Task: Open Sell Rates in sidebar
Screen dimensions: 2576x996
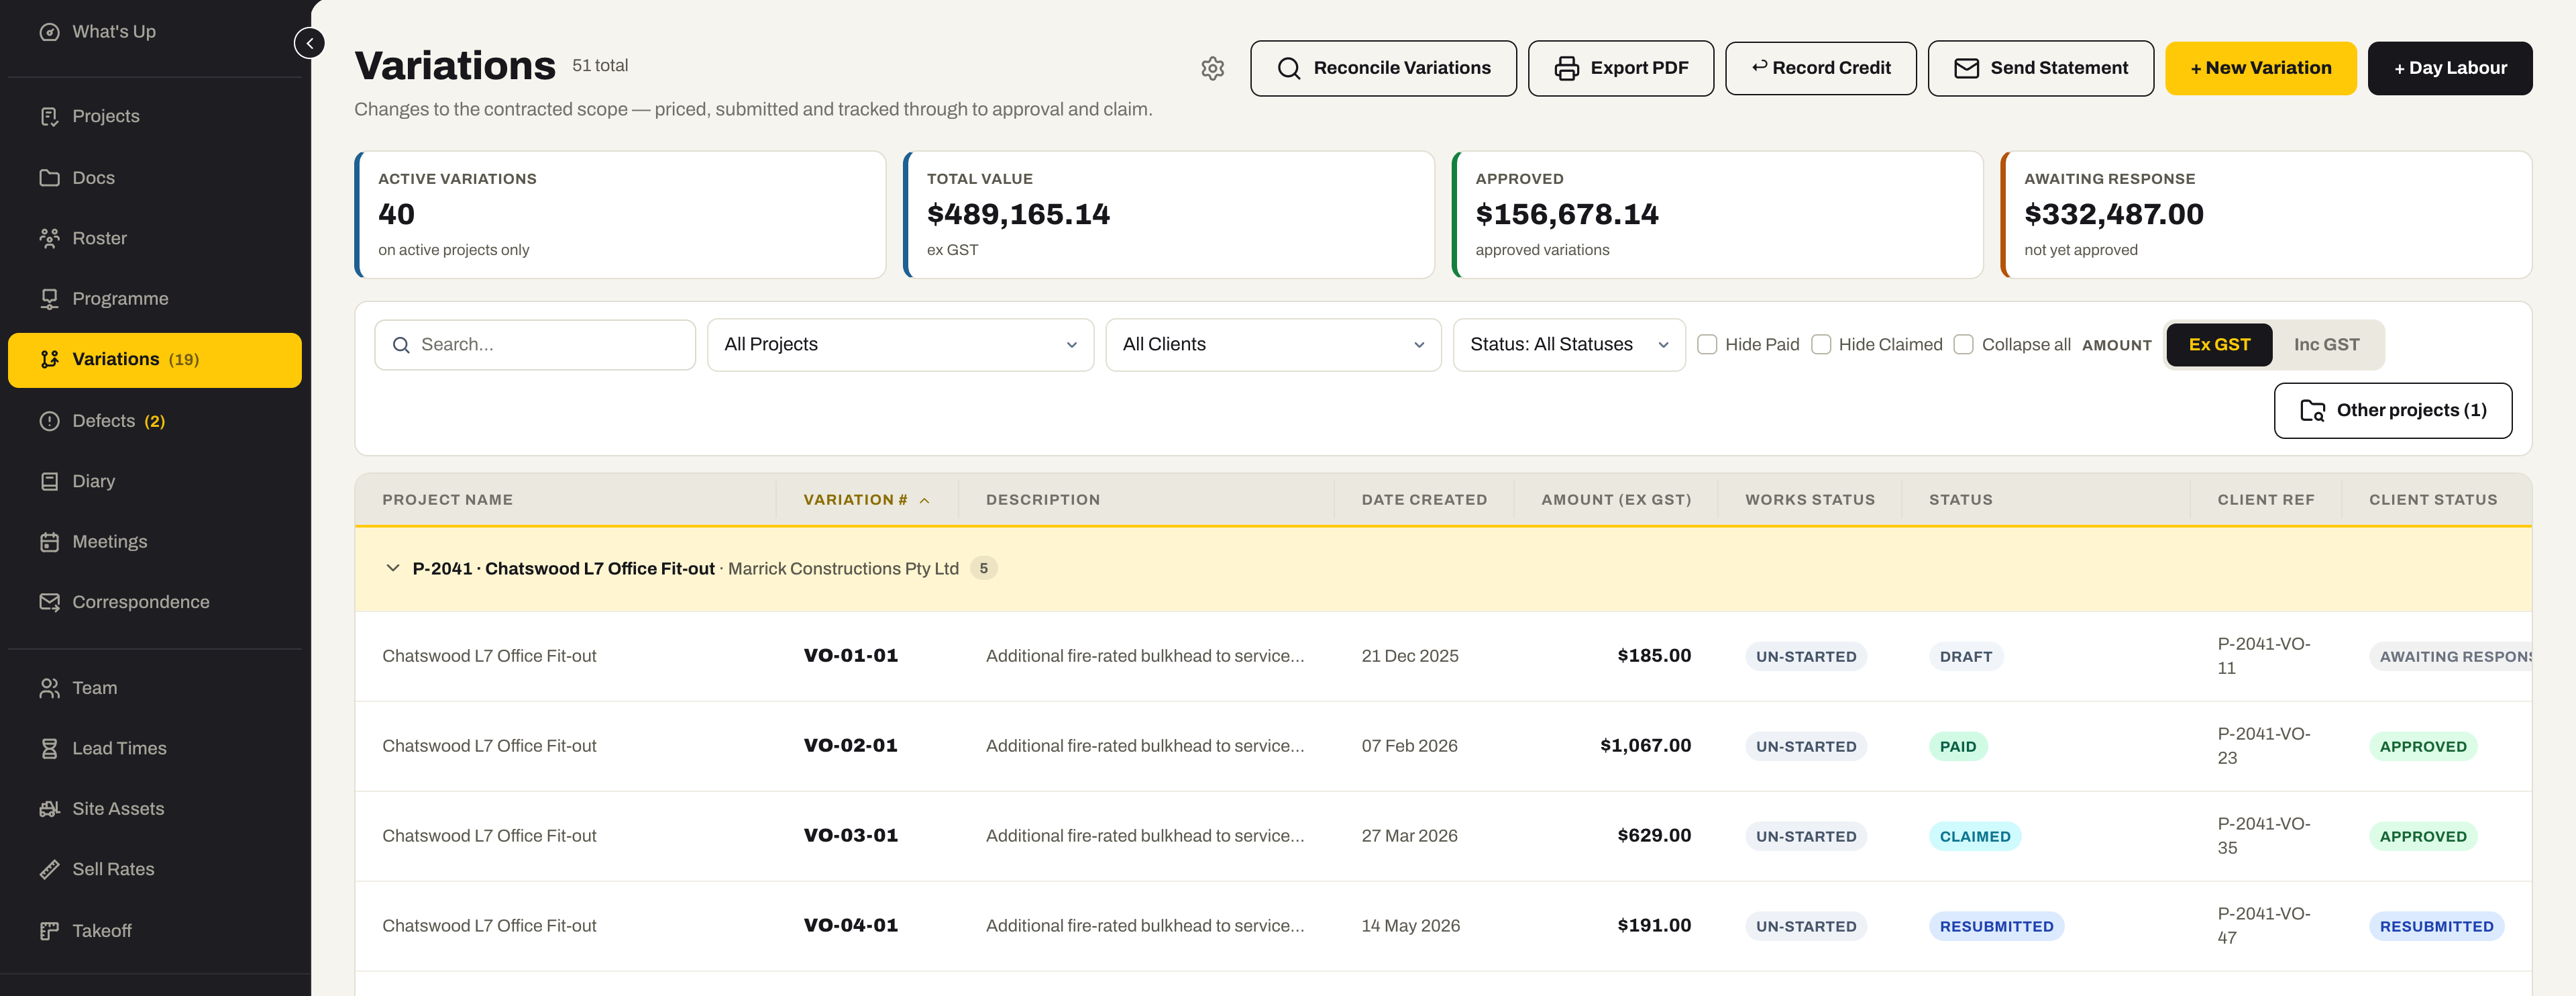Action: (x=155, y=869)
